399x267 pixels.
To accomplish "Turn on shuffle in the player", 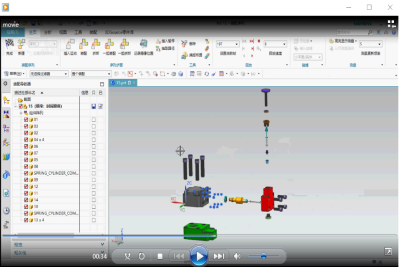I will coord(128,256).
